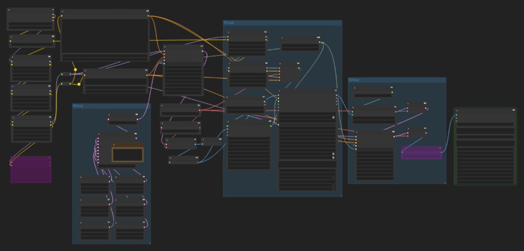Collapse the green-outlined node on the far right
This screenshot has width=524, height=251.
click(457, 111)
